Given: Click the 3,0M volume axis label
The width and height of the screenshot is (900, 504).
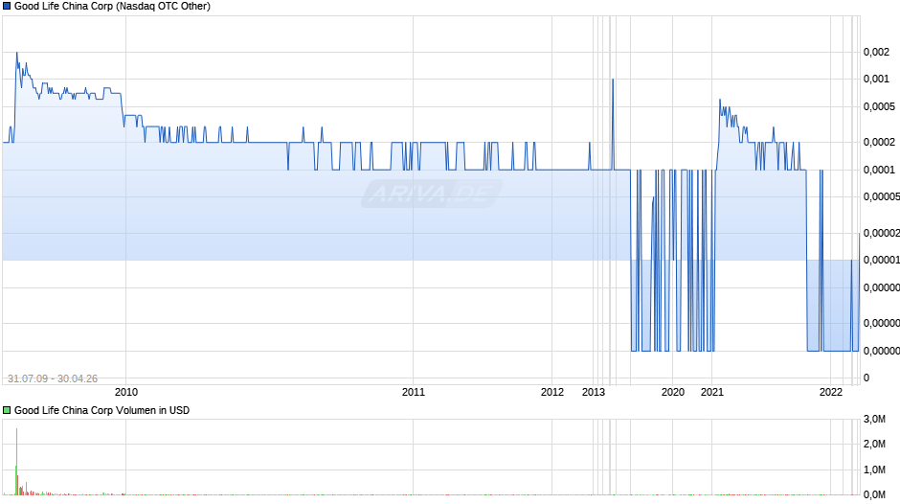Looking at the screenshot, I should (874, 420).
